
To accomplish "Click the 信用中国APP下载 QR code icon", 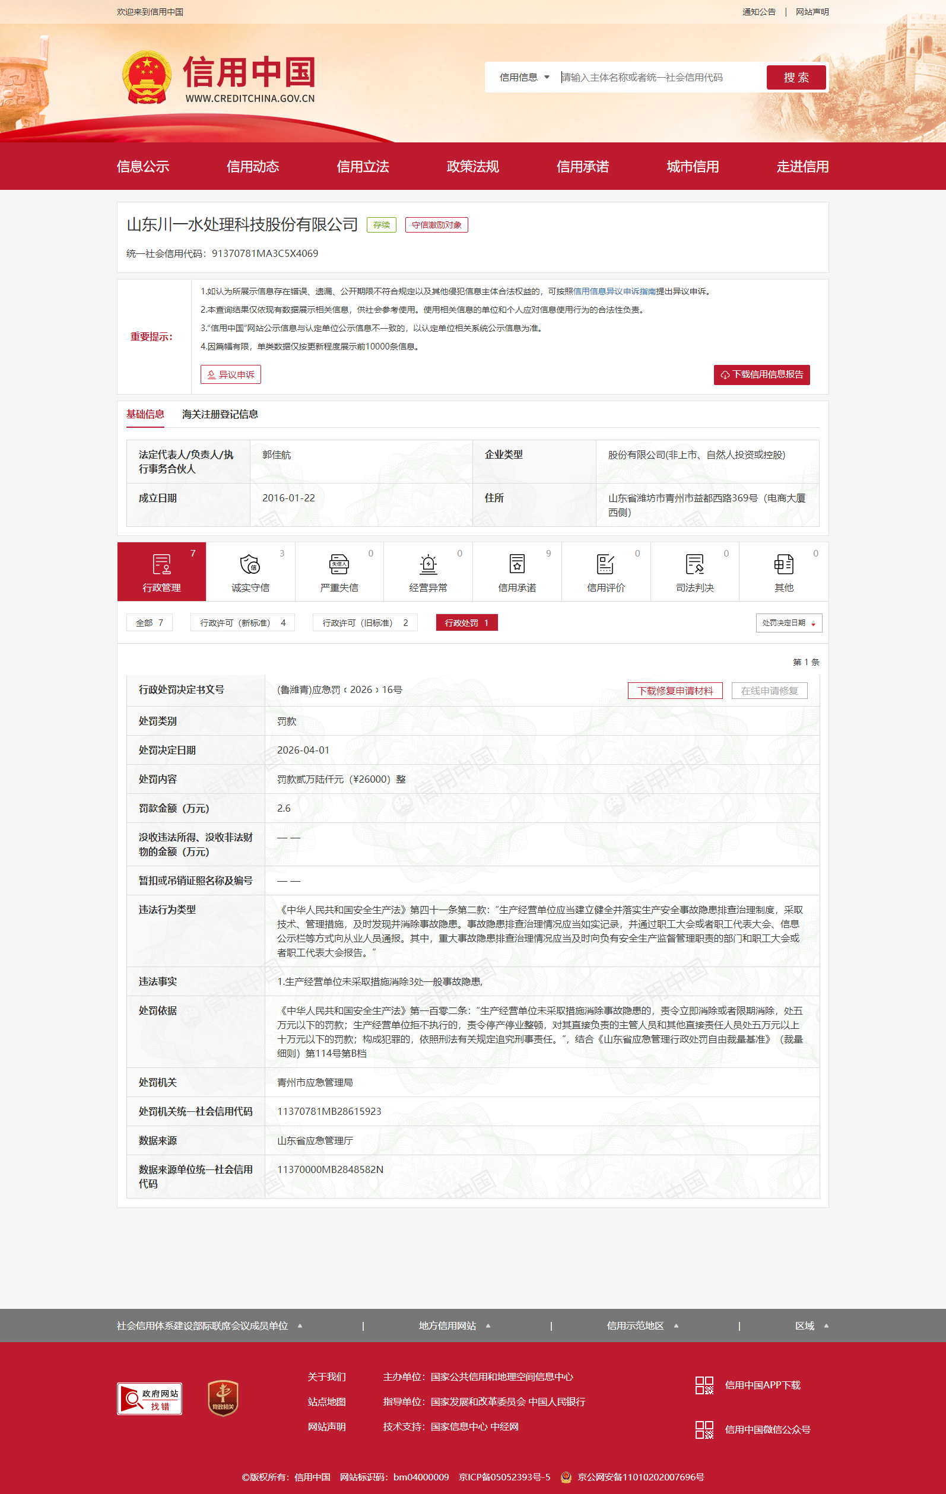I will coord(704,1385).
